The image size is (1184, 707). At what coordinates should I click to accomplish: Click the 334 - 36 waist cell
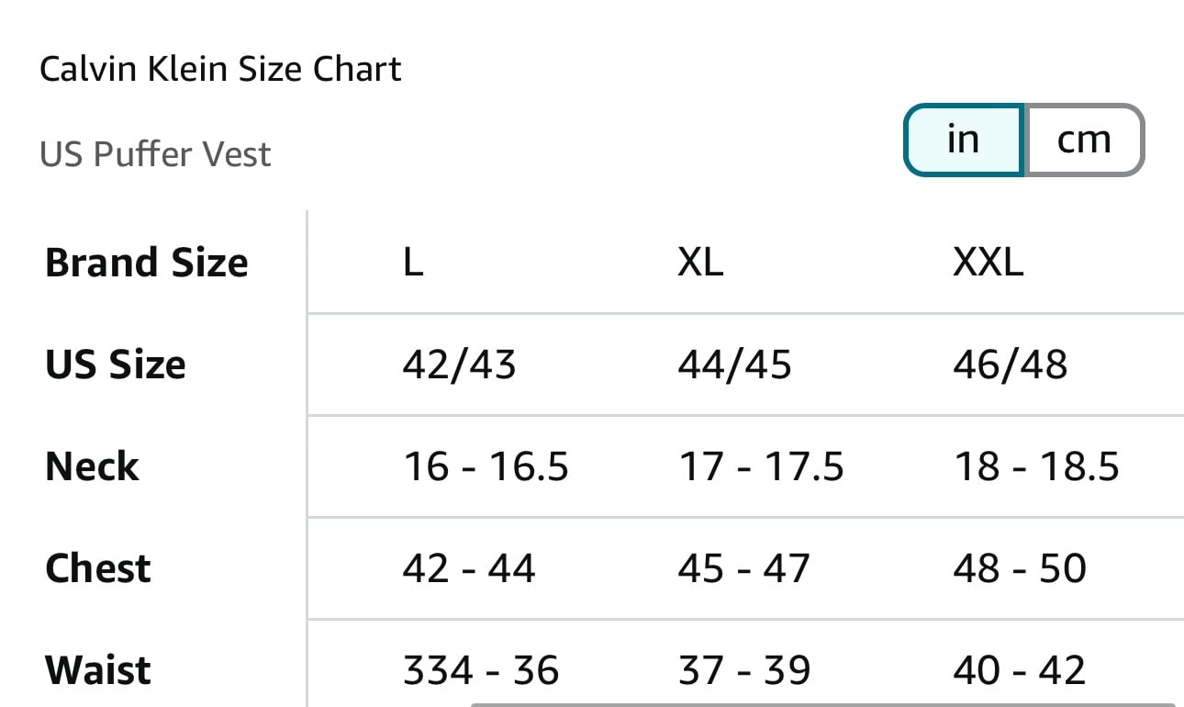481,671
